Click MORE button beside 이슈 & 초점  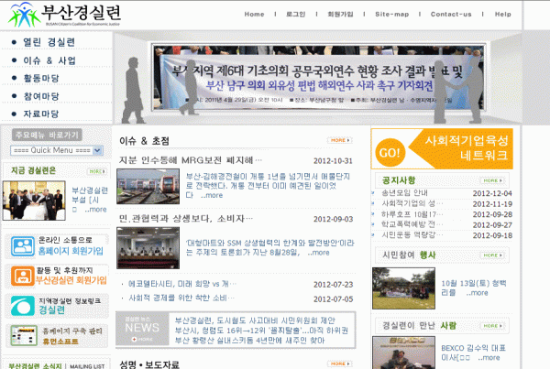[x=338, y=140]
